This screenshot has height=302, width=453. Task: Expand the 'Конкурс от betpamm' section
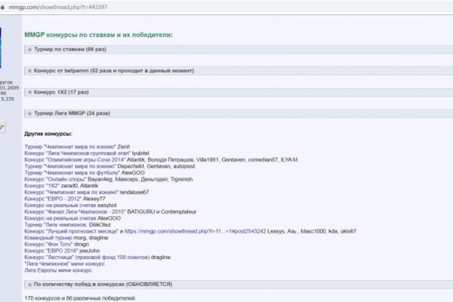(x=29, y=71)
